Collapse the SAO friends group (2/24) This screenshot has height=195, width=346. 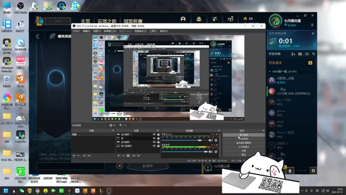click(x=269, y=71)
